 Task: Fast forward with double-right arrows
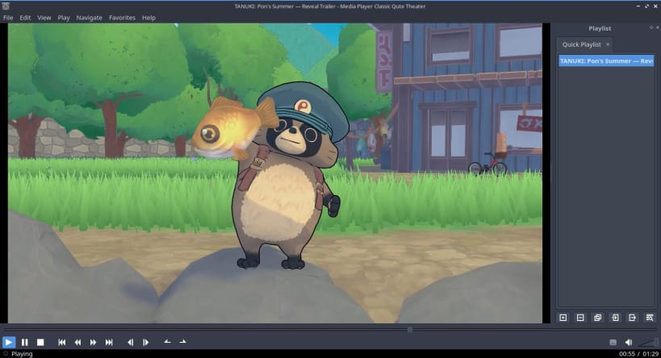93,342
